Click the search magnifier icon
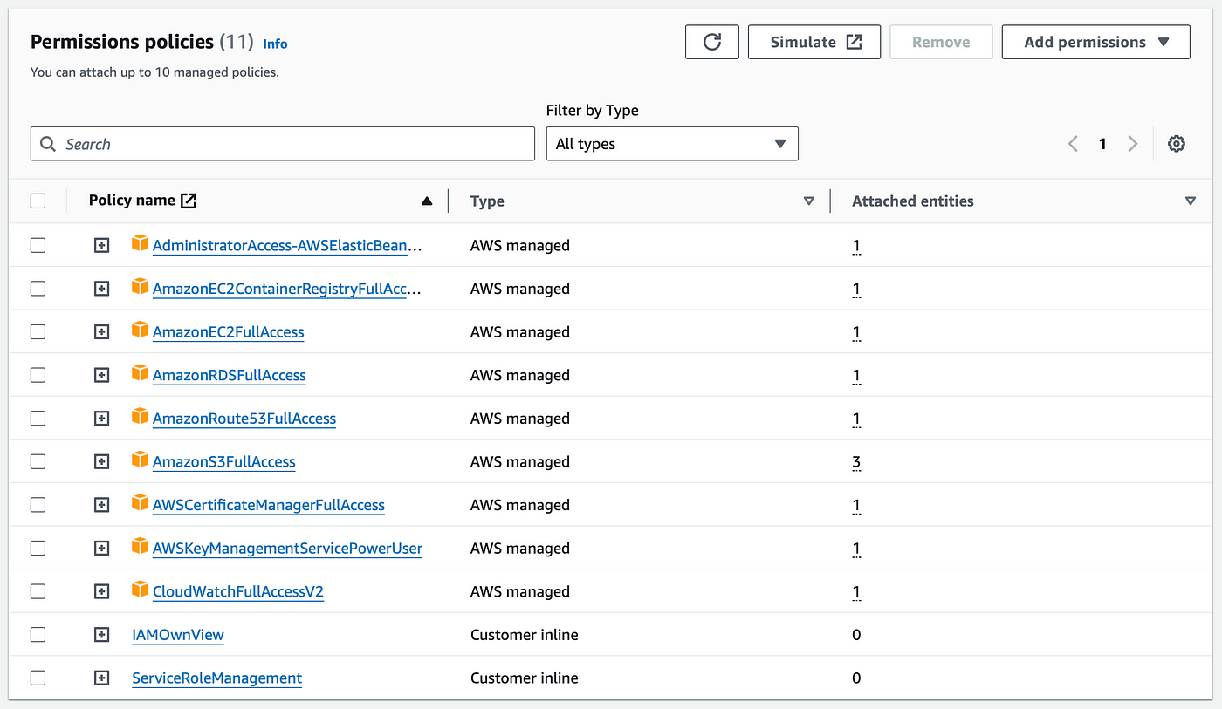1222x709 pixels. 48,144
